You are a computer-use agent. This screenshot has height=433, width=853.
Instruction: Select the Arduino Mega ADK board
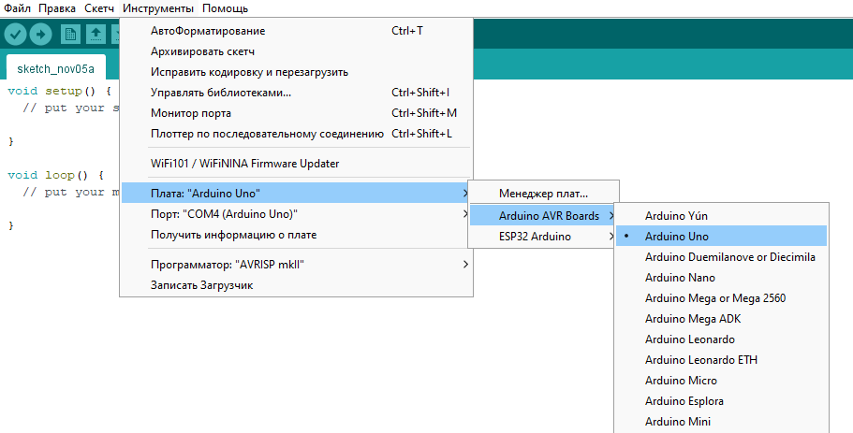click(x=721, y=319)
